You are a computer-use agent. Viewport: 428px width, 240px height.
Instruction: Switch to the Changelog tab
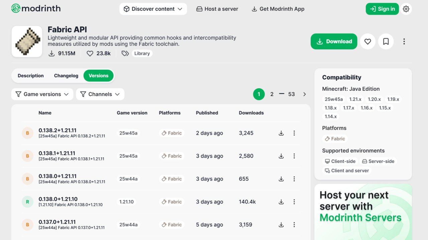[x=66, y=76]
